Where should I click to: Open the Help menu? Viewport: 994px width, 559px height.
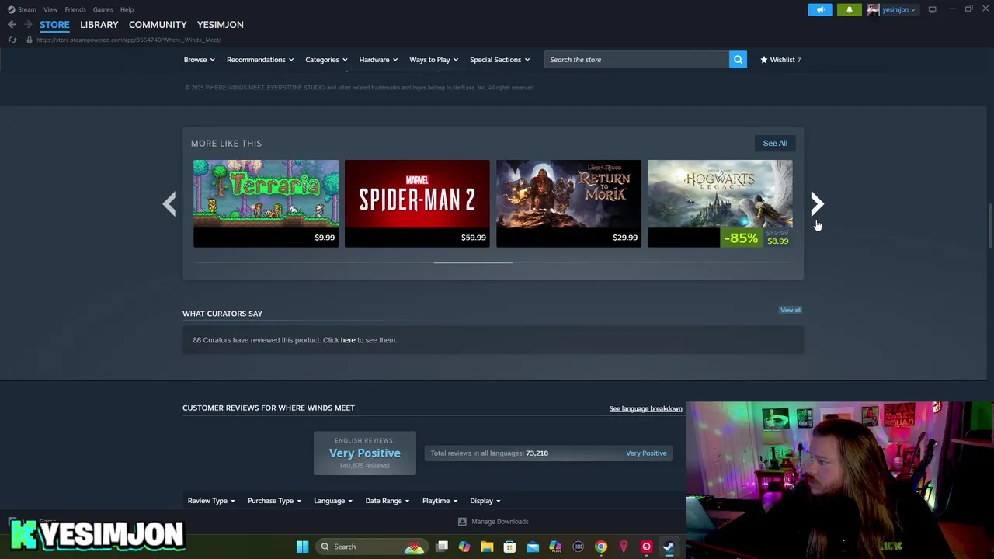click(x=127, y=9)
